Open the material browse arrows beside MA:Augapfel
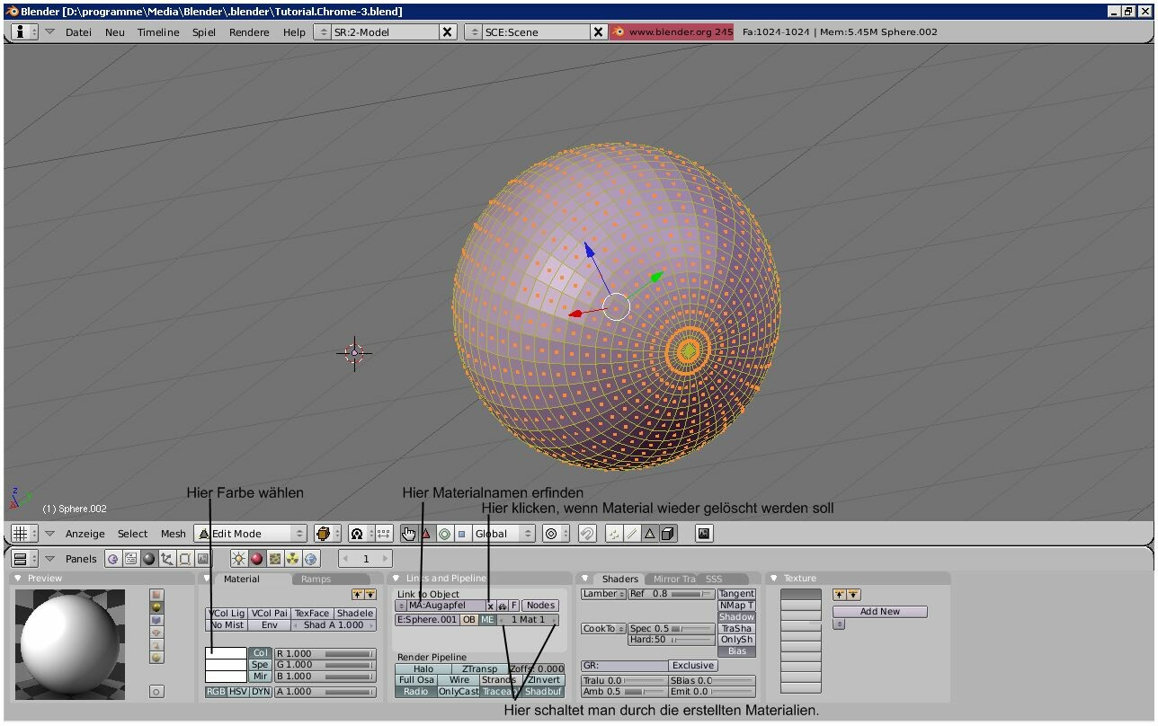The width and height of the screenshot is (1158, 726). [x=401, y=606]
